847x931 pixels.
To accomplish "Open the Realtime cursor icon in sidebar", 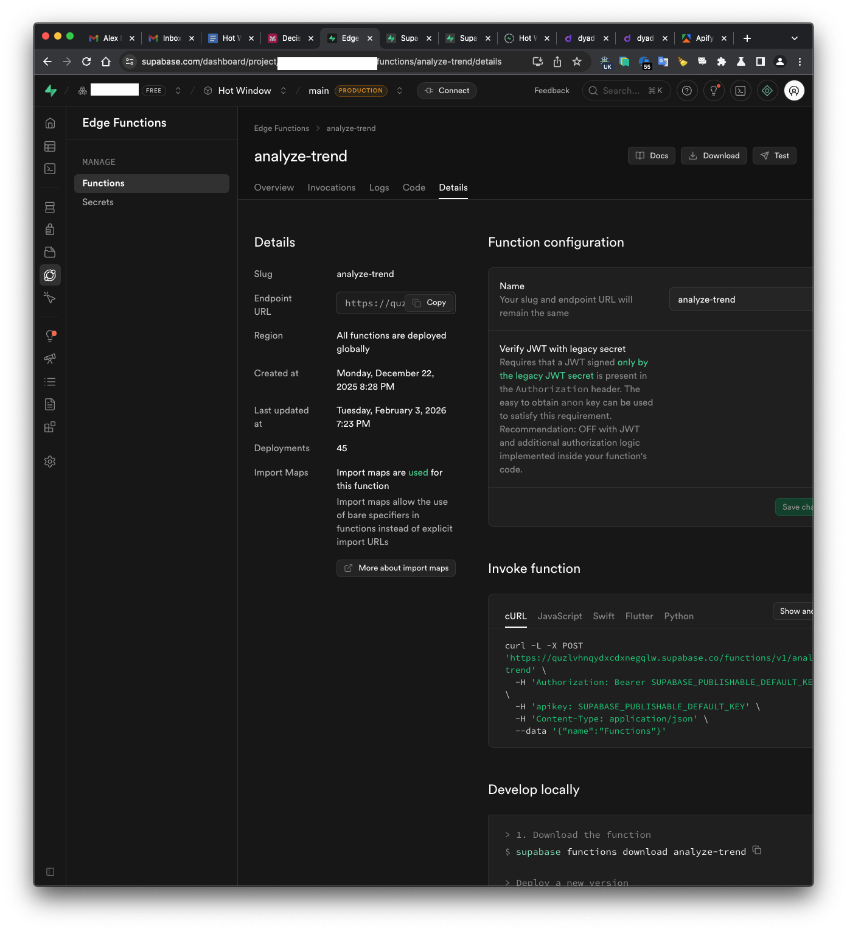I will point(50,298).
